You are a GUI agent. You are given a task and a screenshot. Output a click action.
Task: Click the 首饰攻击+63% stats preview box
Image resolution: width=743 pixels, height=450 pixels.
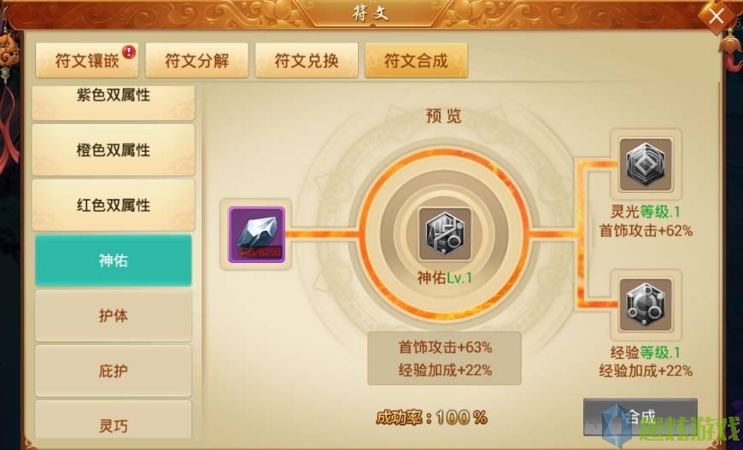[444, 358]
